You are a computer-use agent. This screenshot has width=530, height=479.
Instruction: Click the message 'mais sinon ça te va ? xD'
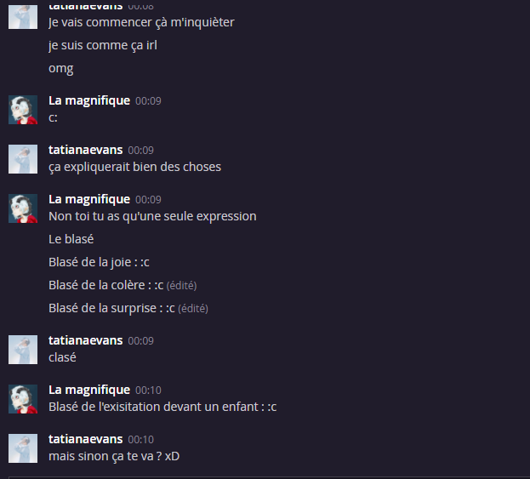114,456
